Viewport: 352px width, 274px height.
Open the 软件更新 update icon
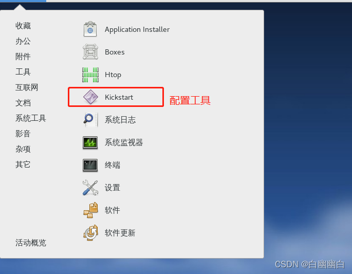click(x=90, y=233)
